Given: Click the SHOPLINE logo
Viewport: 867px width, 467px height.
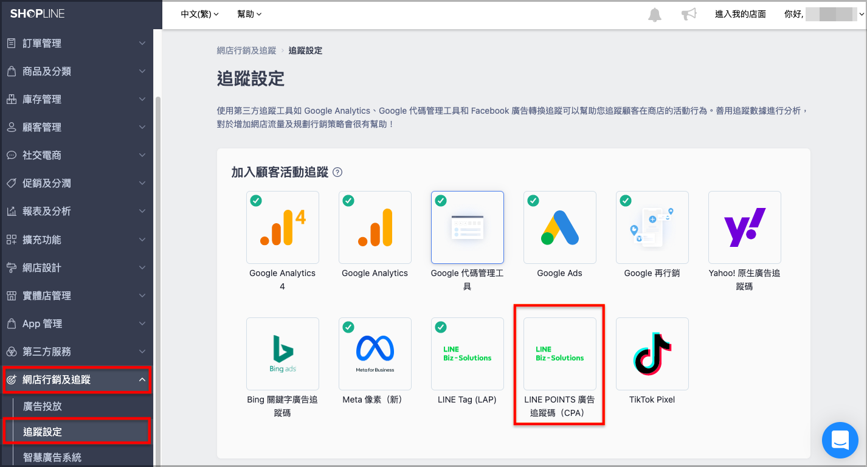Looking at the screenshot, I should click(x=37, y=13).
